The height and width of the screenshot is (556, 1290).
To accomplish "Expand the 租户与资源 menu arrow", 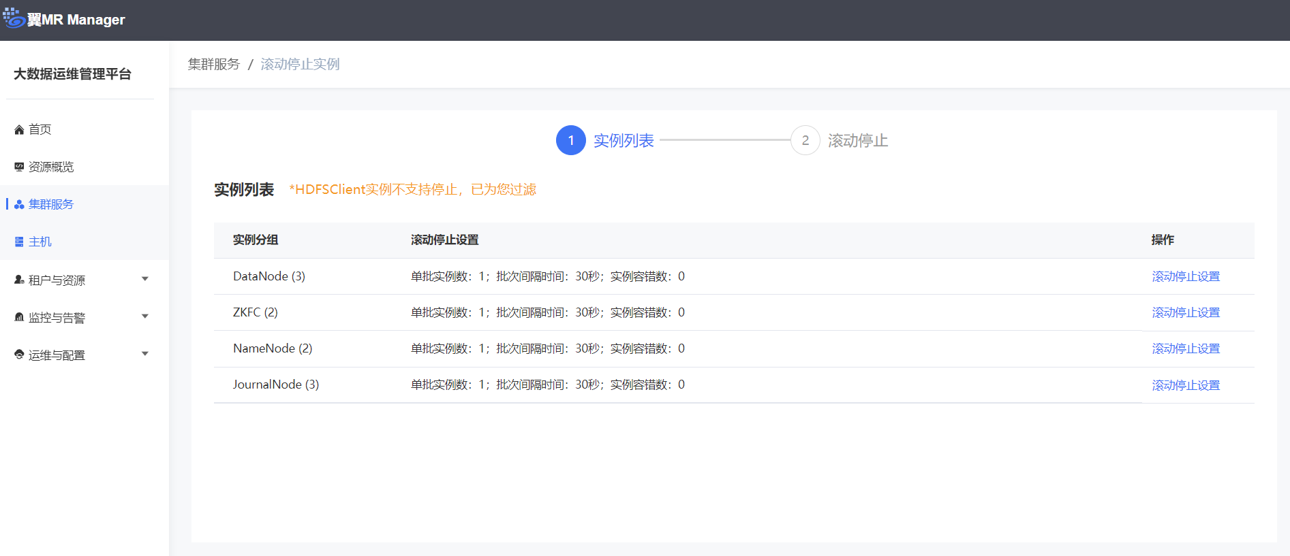I will 144,279.
